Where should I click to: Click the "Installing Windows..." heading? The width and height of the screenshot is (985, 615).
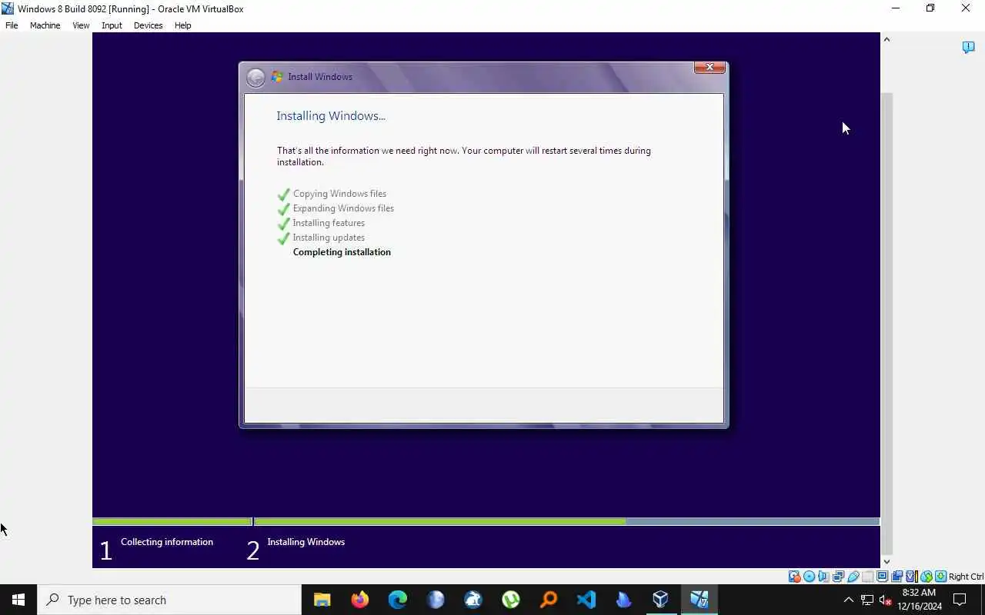coord(331,116)
